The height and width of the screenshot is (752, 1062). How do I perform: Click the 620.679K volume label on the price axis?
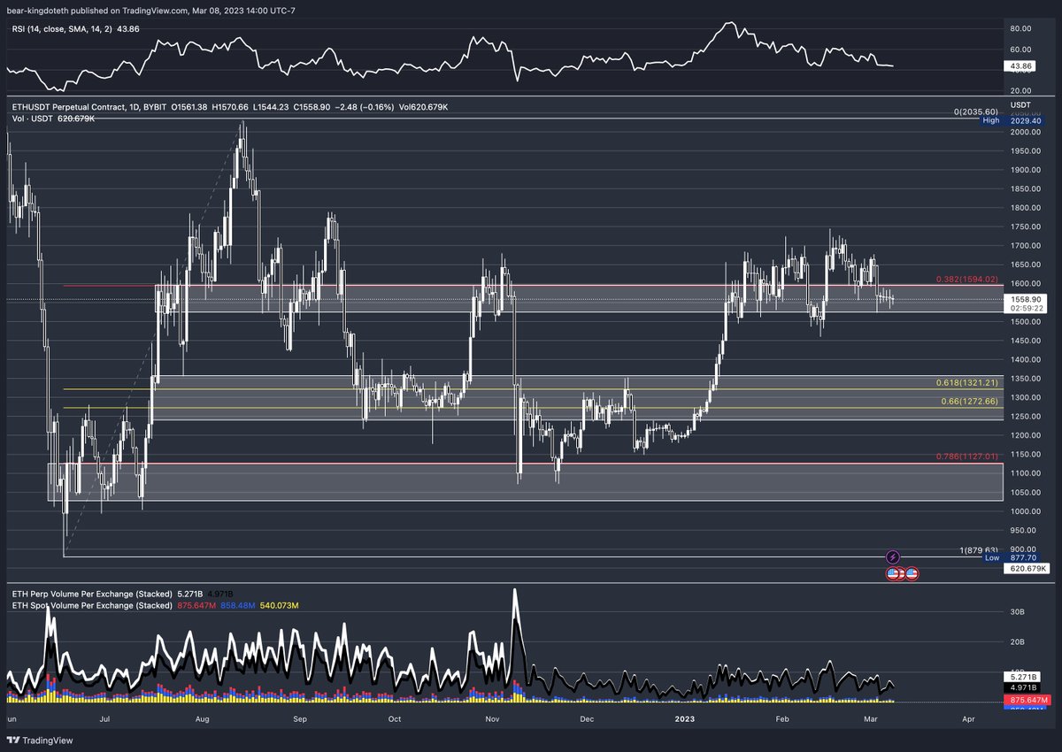(1028, 569)
